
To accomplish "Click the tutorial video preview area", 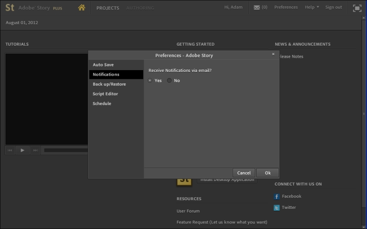I will coord(47,99).
